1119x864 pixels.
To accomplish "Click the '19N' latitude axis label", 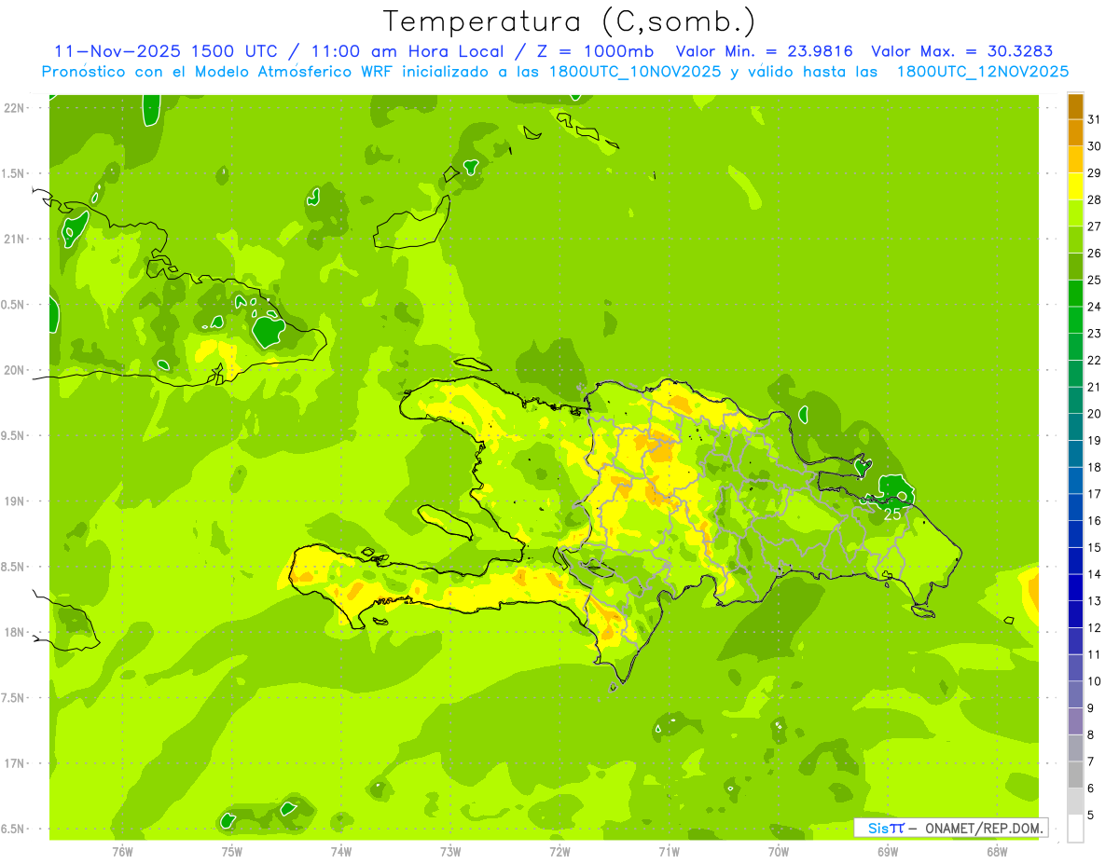I will [x=13, y=501].
